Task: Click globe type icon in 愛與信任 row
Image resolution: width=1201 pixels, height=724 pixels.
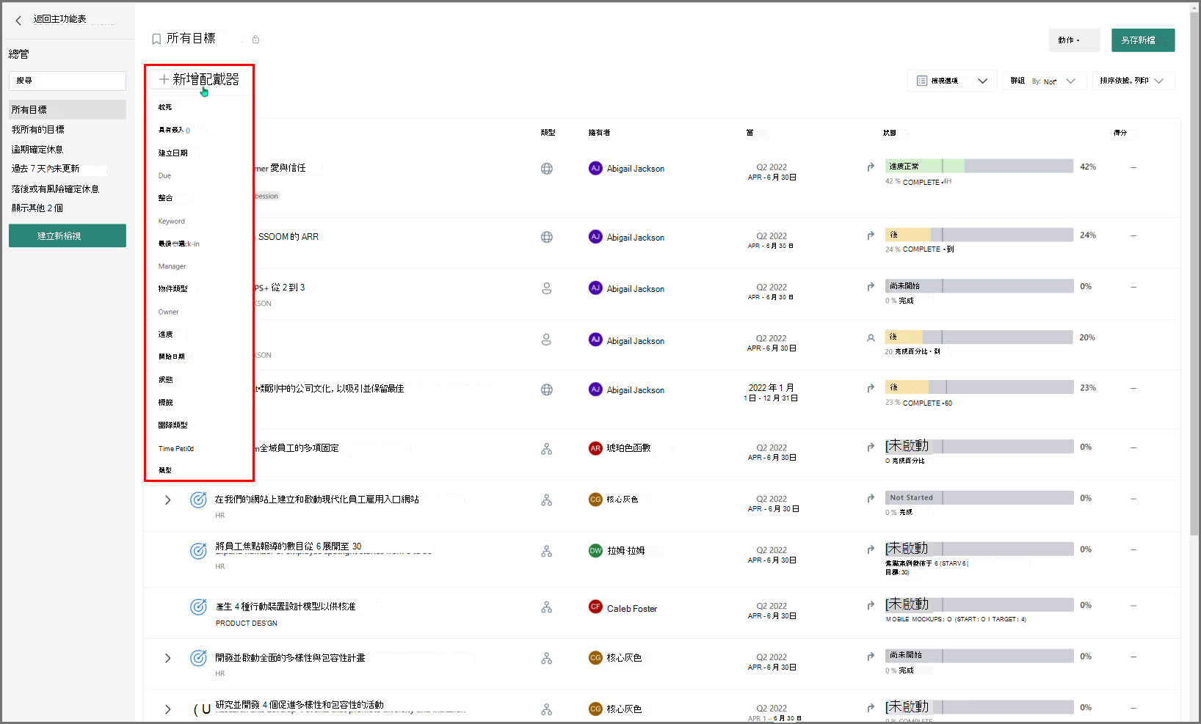Action: pos(547,169)
